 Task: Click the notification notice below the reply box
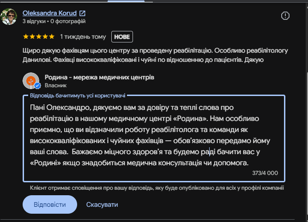click(157, 188)
